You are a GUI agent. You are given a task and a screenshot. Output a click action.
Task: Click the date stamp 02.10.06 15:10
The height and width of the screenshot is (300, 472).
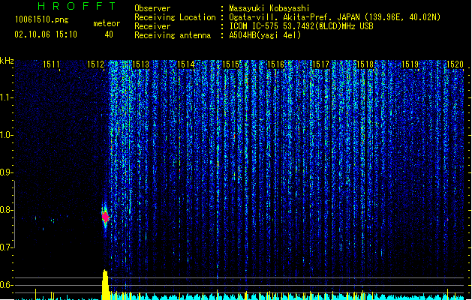(46, 34)
